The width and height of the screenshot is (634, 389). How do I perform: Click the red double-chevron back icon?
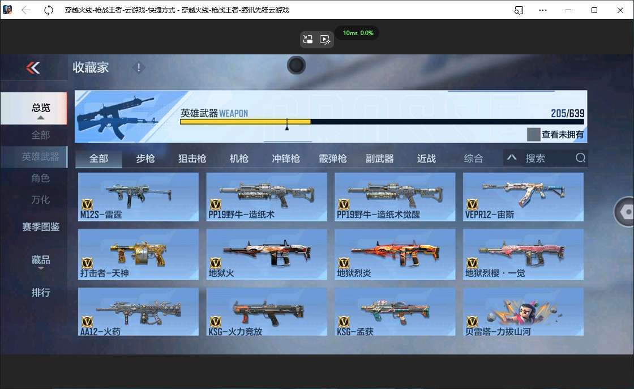point(33,67)
